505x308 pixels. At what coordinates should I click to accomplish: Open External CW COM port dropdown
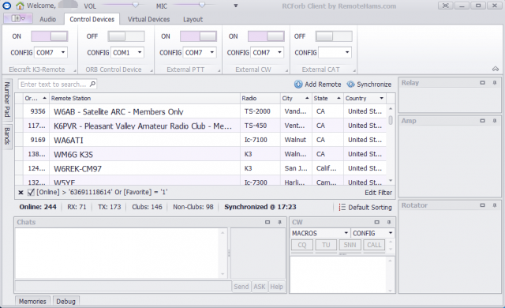pyautogui.click(x=279, y=52)
